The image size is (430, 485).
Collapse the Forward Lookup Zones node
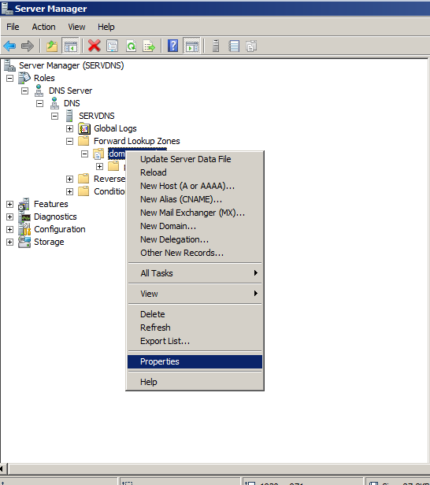pos(69,142)
